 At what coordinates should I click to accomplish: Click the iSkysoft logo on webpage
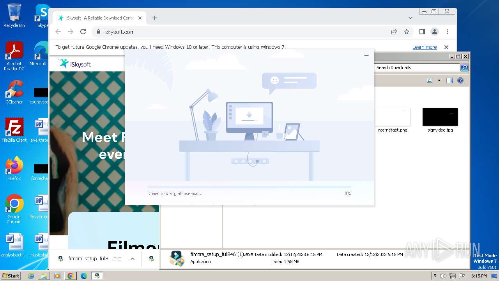74,63
